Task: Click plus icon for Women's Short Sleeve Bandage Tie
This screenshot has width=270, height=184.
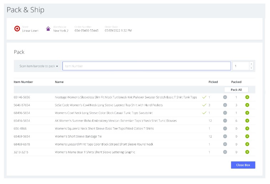Action: [x=247, y=136]
